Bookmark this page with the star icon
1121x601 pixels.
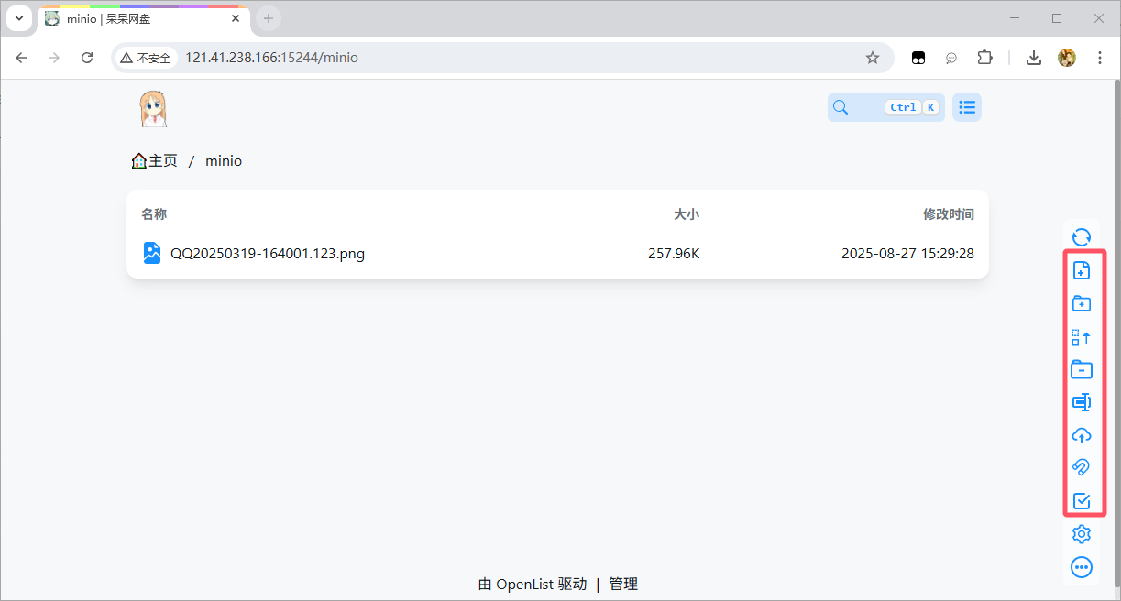click(x=872, y=58)
